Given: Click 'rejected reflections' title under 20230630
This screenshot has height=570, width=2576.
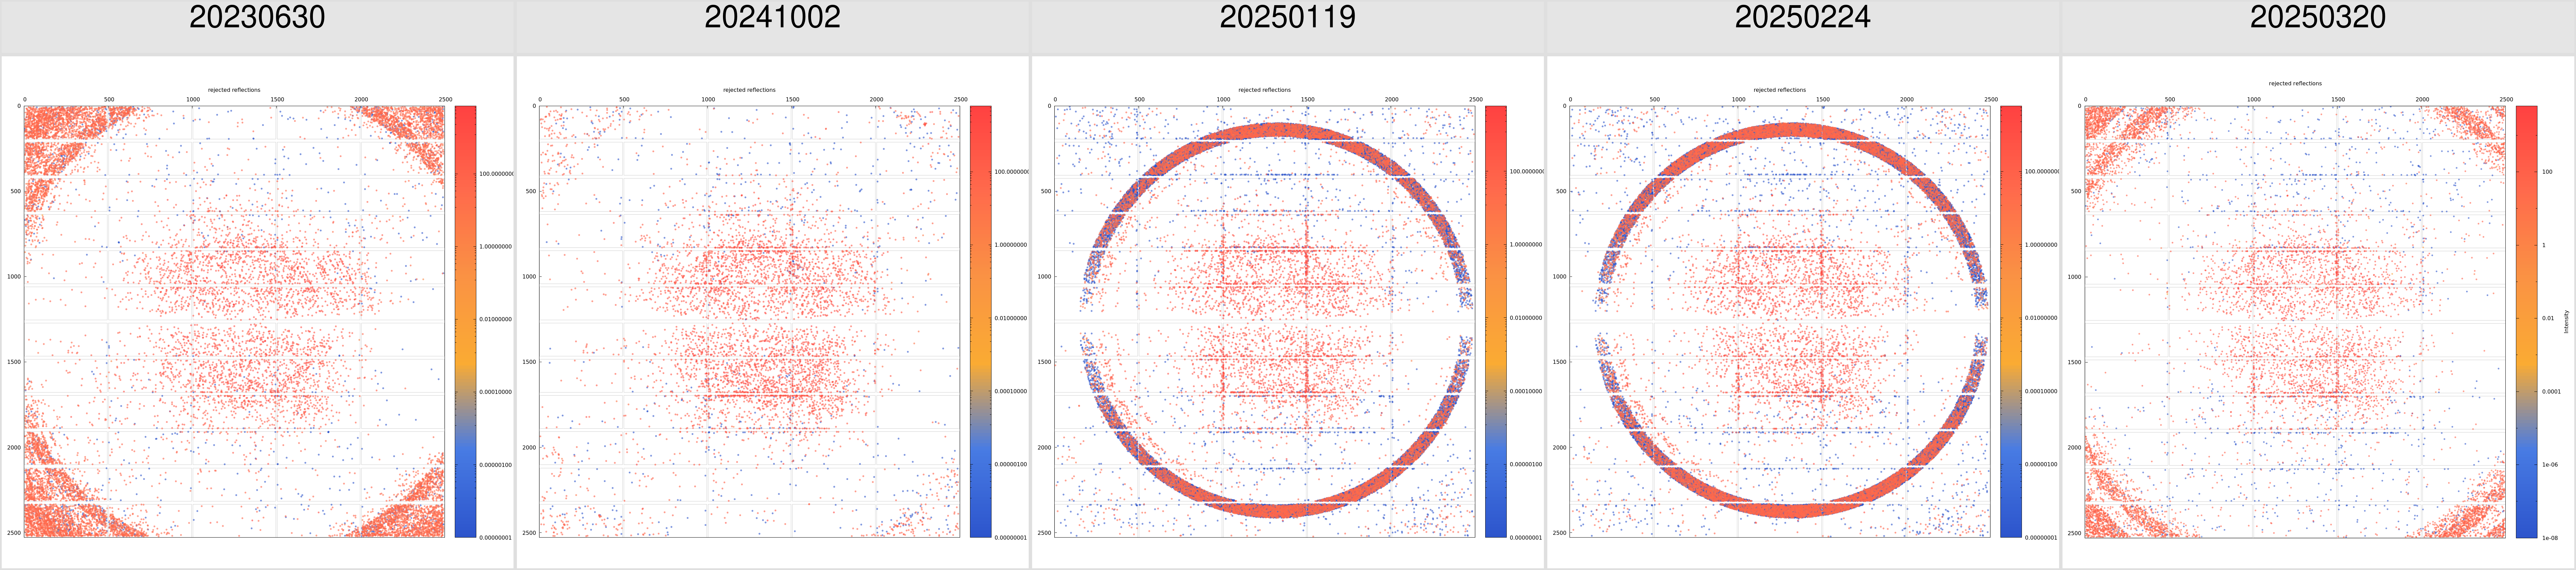Looking at the screenshot, I should pos(234,90).
